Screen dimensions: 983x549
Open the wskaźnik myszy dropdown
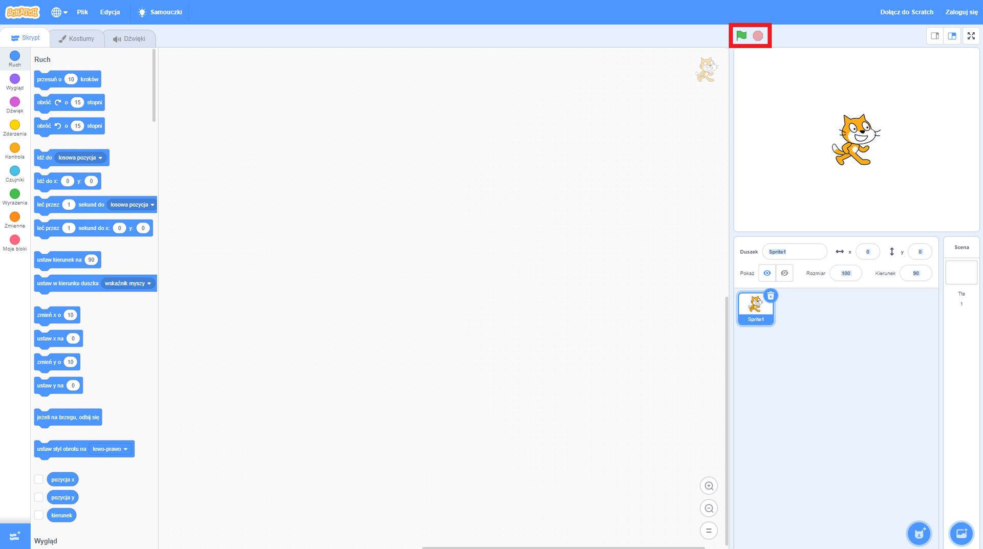click(128, 283)
